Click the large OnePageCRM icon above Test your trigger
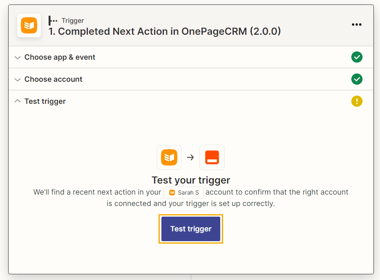The image size is (380, 280). click(x=169, y=157)
